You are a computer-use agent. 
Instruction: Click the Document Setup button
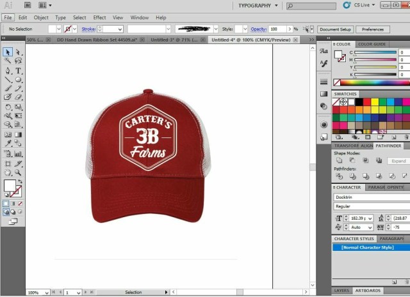pos(335,29)
